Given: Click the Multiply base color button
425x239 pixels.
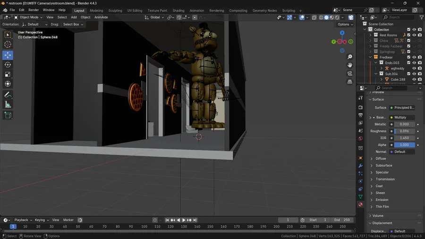Looking at the screenshot, I should pos(402,118).
